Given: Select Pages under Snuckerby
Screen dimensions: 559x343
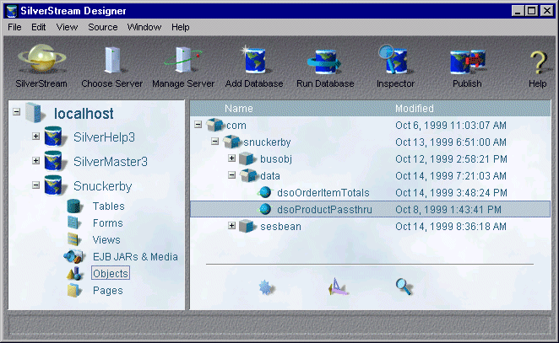Looking at the screenshot, I should point(108,291).
